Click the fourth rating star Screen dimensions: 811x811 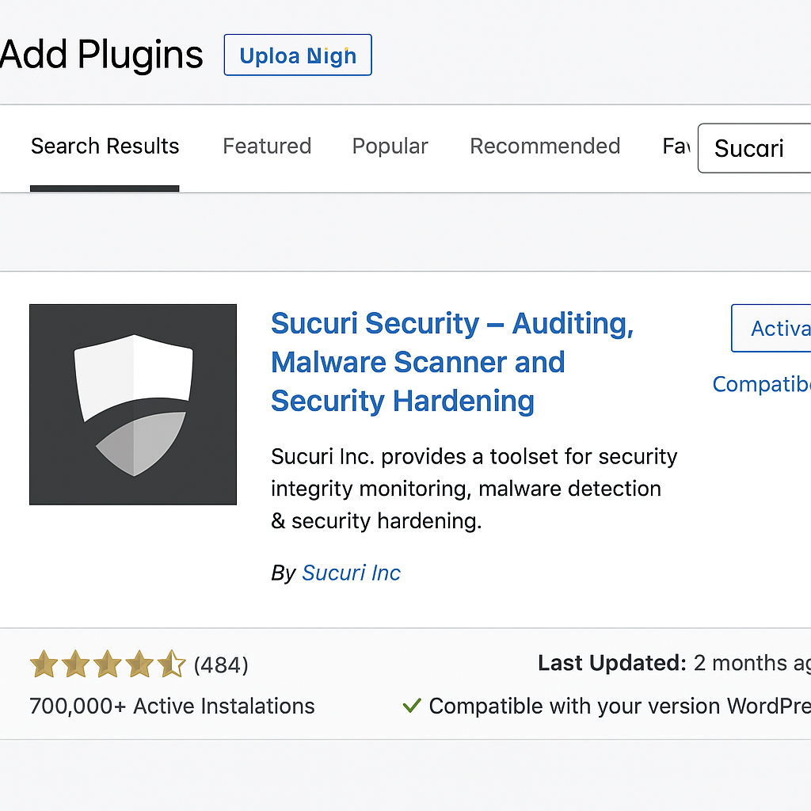139,664
